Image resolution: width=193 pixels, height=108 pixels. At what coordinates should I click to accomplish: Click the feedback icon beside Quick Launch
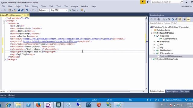click(x=148, y=2)
